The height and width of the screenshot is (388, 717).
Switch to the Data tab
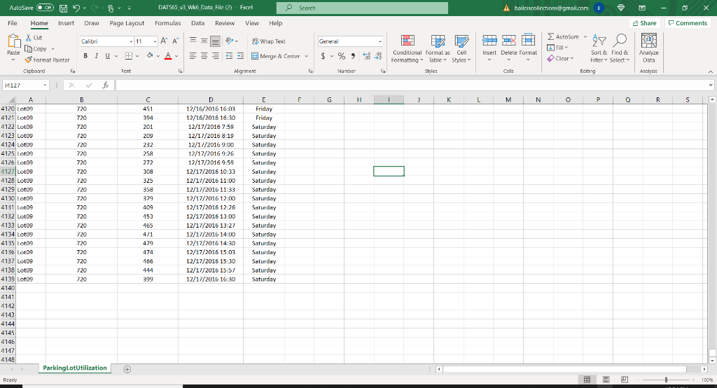click(197, 23)
